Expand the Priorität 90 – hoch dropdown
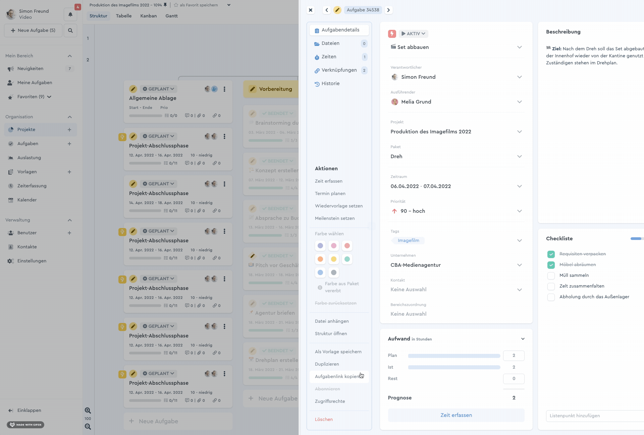The image size is (644, 435). pyautogui.click(x=520, y=211)
